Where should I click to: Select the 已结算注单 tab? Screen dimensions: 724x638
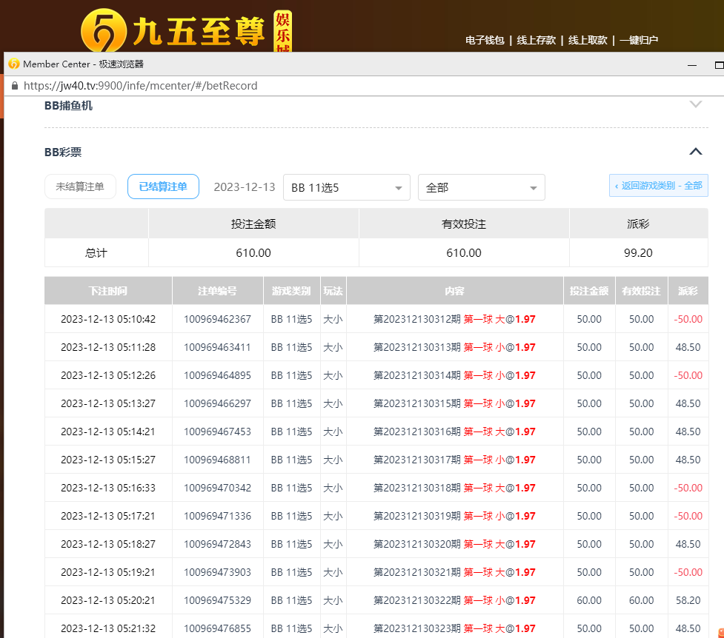[163, 187]
